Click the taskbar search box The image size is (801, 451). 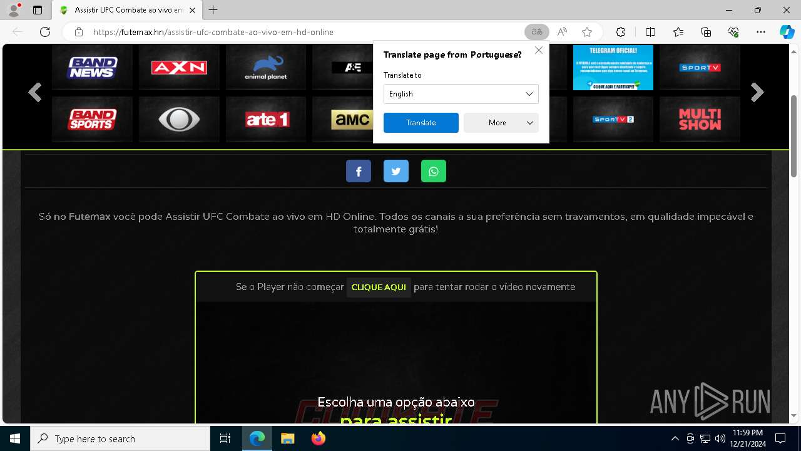tap(120, 438)
